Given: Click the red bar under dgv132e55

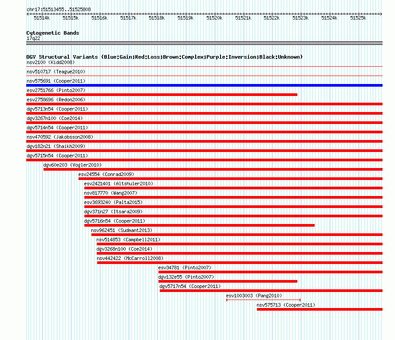Looking at the screenshot, I should click(x=228, y=281).
